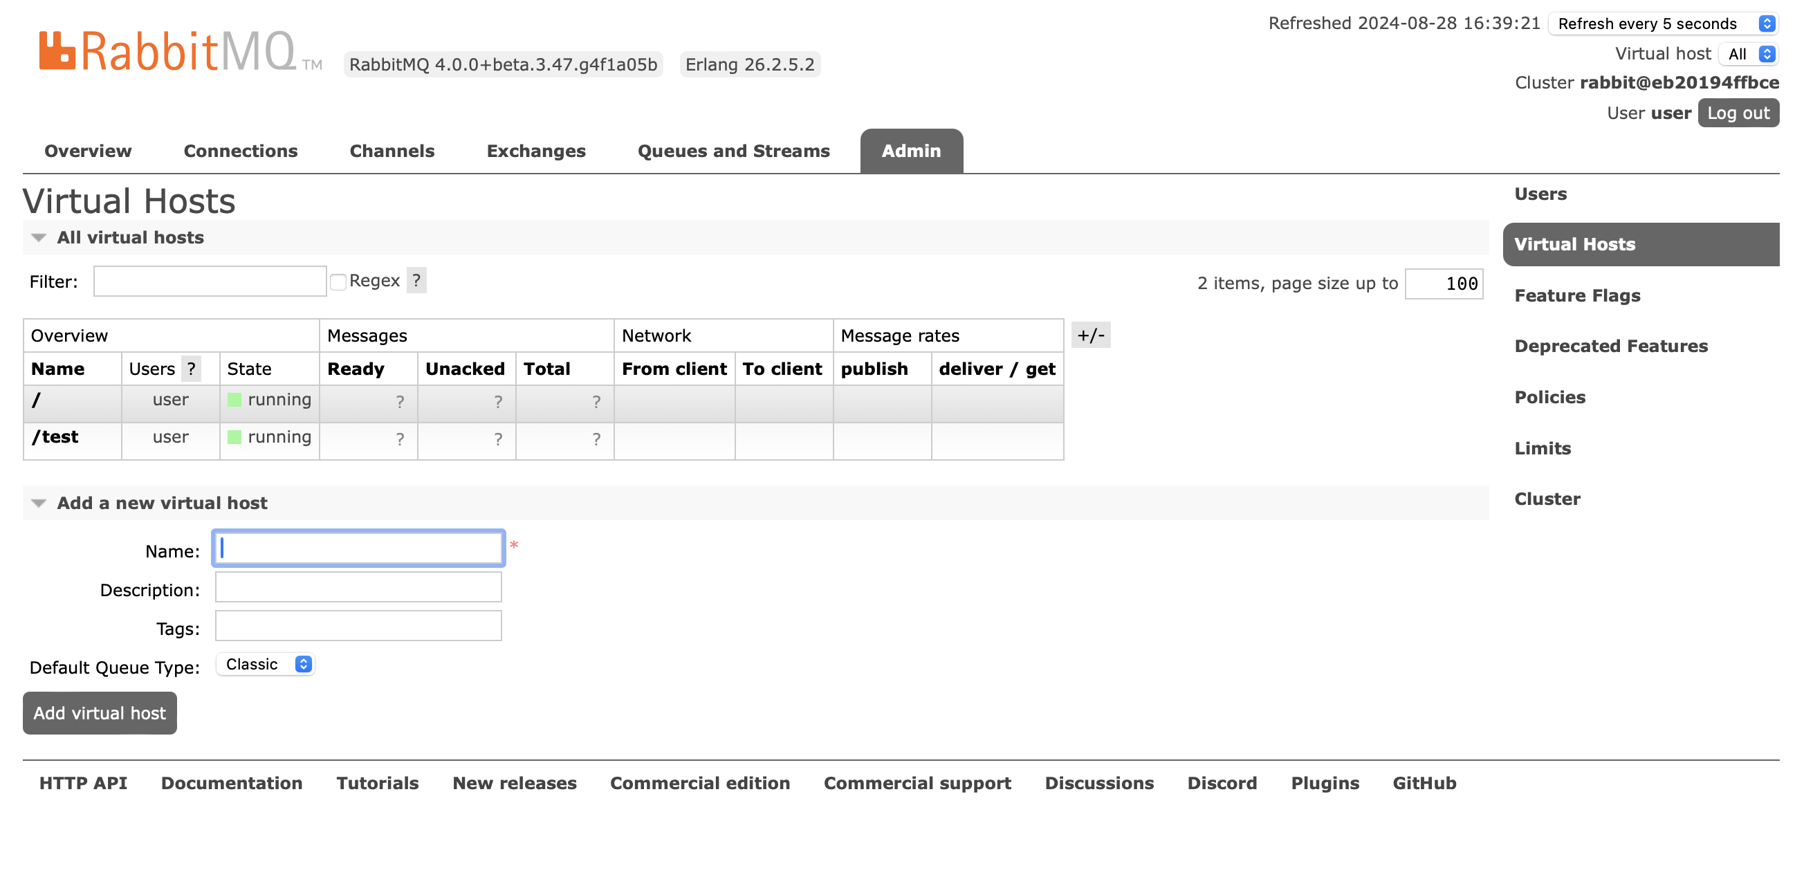Open Policies in the sidebar

(x=1549, y=397)
